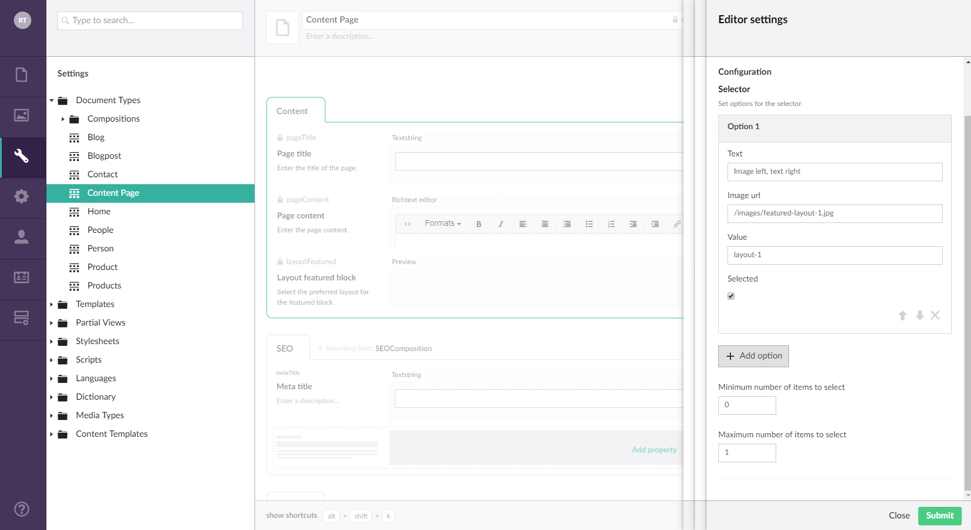Open the Members section icon

21,277
